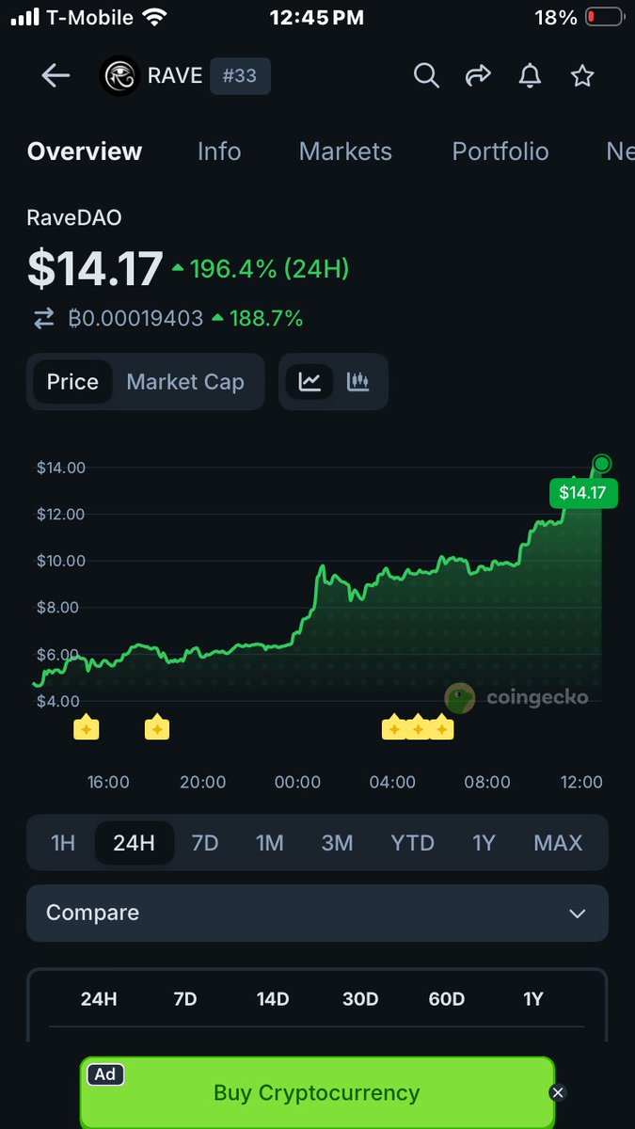Image resolution: width=635 pixels, height=1129 pixels.
Task: Switch to the Info tab
Action: pos(219,151)
